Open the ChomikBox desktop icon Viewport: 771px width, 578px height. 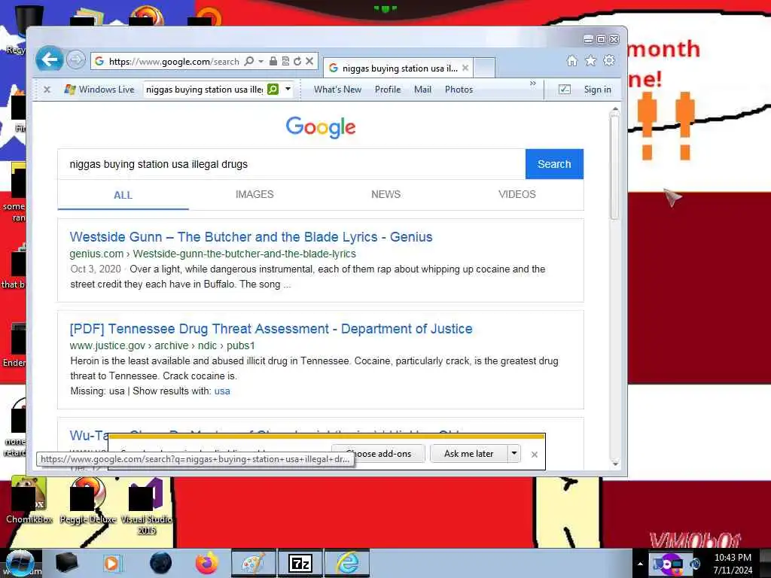(29, 500)
